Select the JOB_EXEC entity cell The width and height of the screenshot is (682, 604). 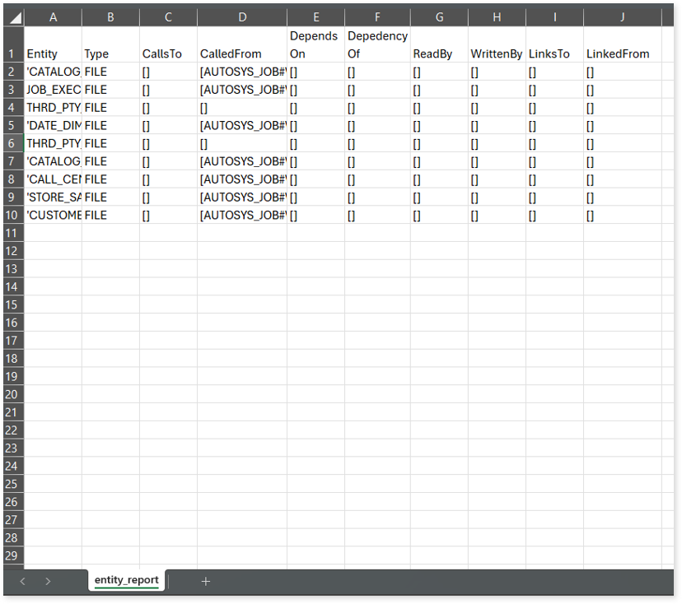point(53,90)
